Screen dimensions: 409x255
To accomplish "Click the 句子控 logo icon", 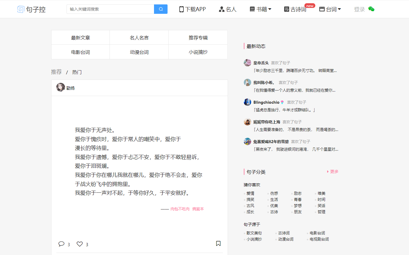I will tap(21, 9).
